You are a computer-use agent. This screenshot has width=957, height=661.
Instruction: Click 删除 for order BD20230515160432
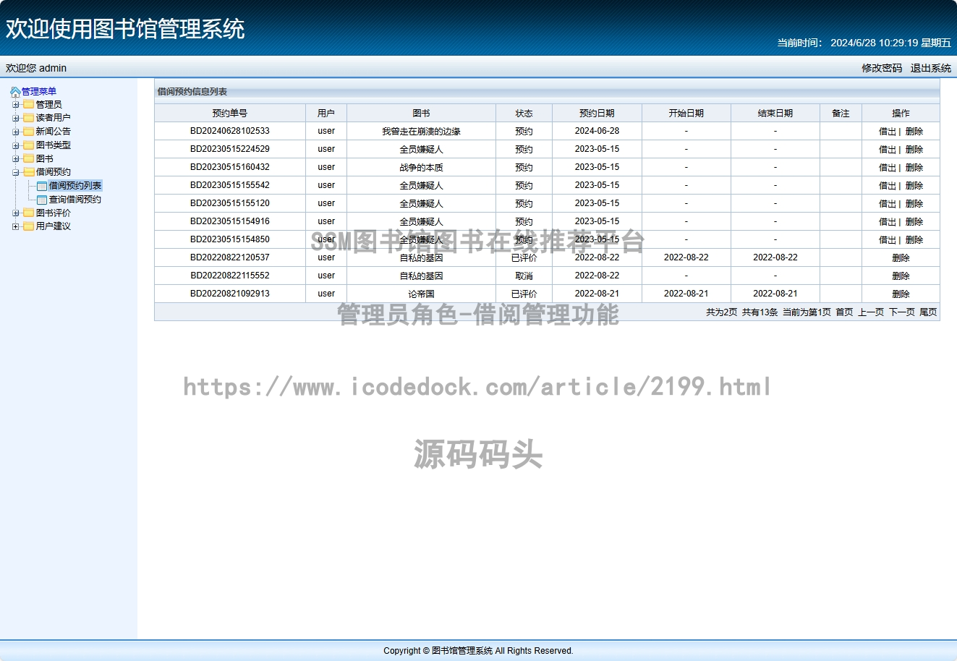tap(914, 168)
